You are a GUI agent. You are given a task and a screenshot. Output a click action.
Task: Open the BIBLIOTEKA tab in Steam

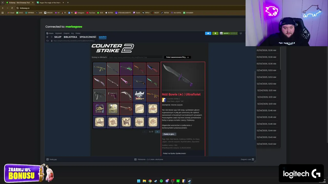click(70, 37)
